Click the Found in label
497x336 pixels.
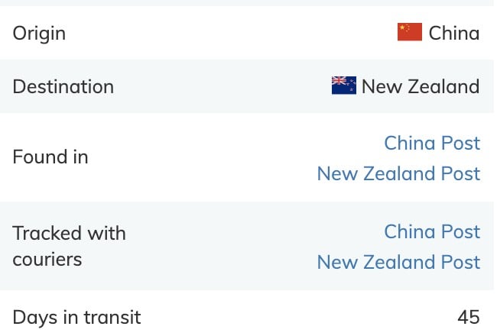tap(50, 157)
